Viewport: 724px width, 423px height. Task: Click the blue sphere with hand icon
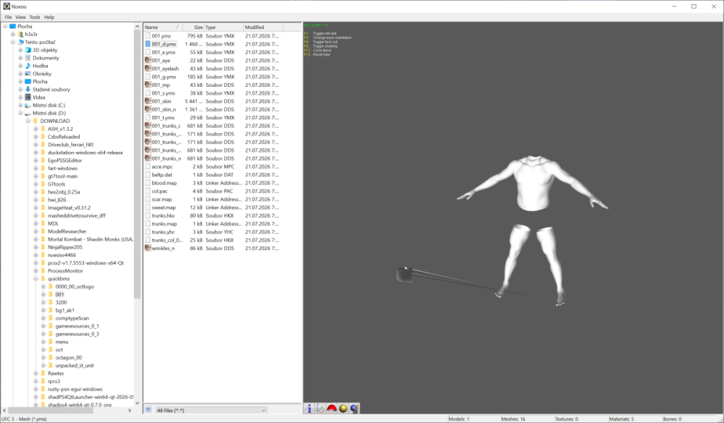click(354, 409)
